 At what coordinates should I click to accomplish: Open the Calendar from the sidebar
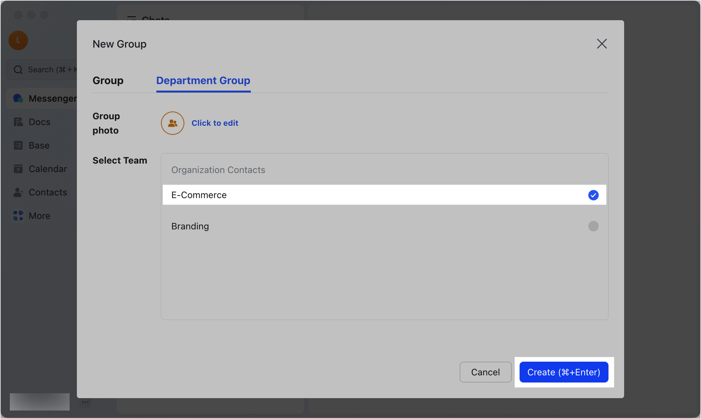click(18, 169)
